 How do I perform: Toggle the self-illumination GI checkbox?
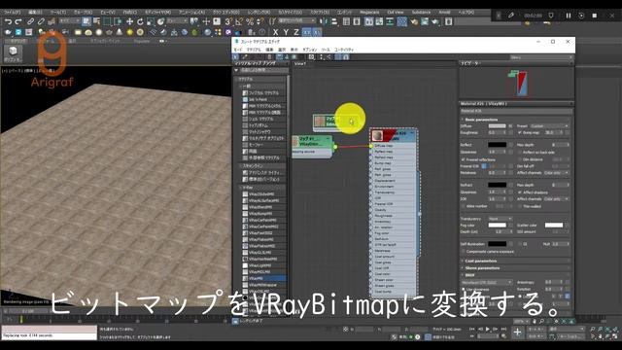coord(520,244)
